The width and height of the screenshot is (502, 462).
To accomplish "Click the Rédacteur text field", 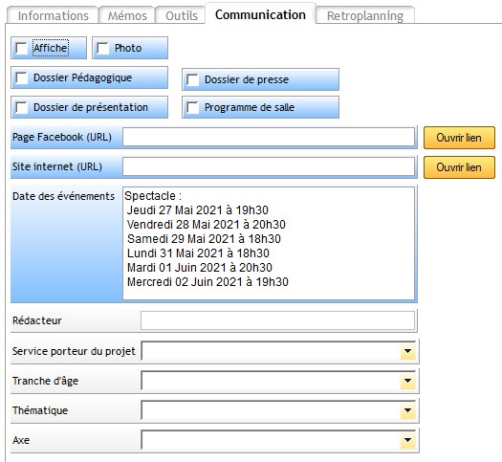I will click(x=277, y=320).
